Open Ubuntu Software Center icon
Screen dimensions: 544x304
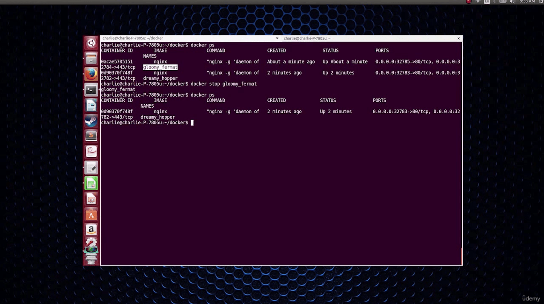[91, 215]
